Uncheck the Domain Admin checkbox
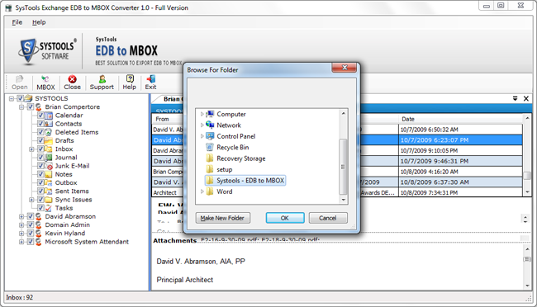 tap(31, 224)
